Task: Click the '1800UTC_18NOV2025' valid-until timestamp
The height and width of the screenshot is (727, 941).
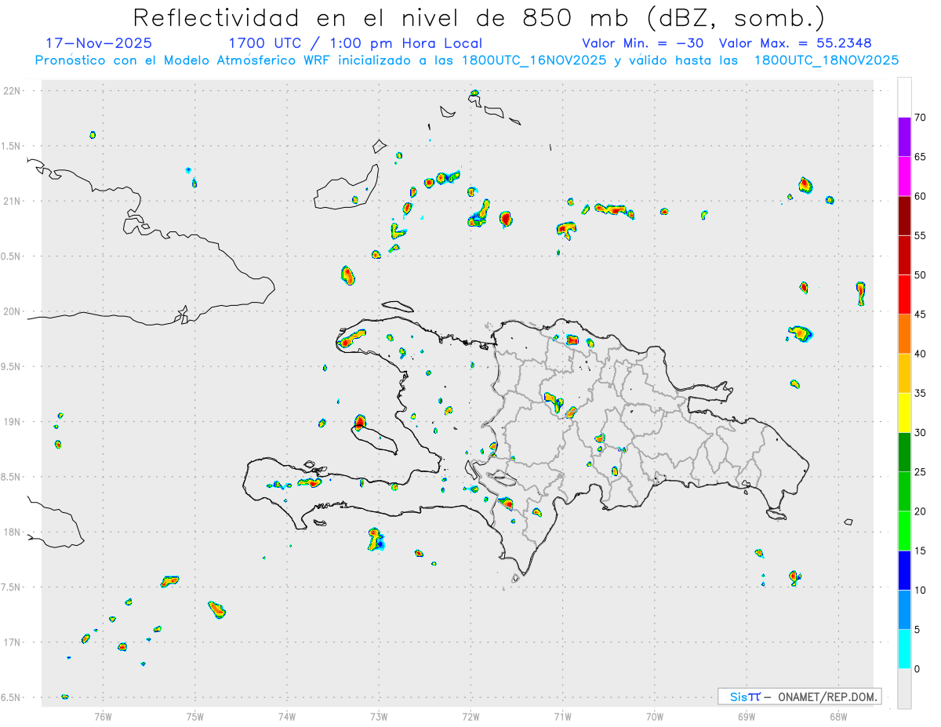Action: tap(826, 60)
